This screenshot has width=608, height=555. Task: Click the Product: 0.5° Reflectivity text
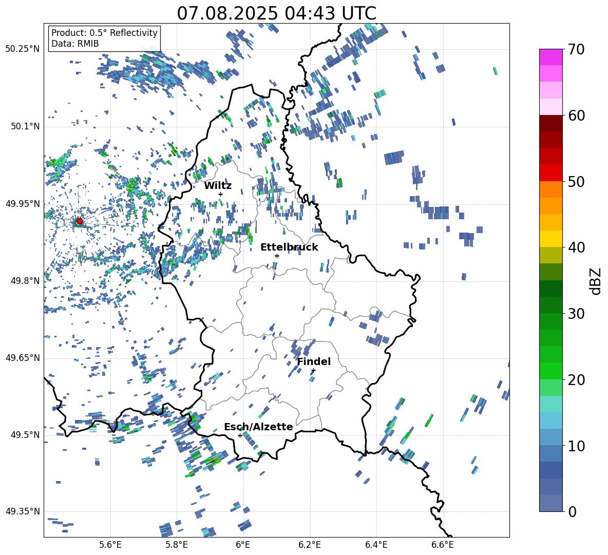[104, 33]
